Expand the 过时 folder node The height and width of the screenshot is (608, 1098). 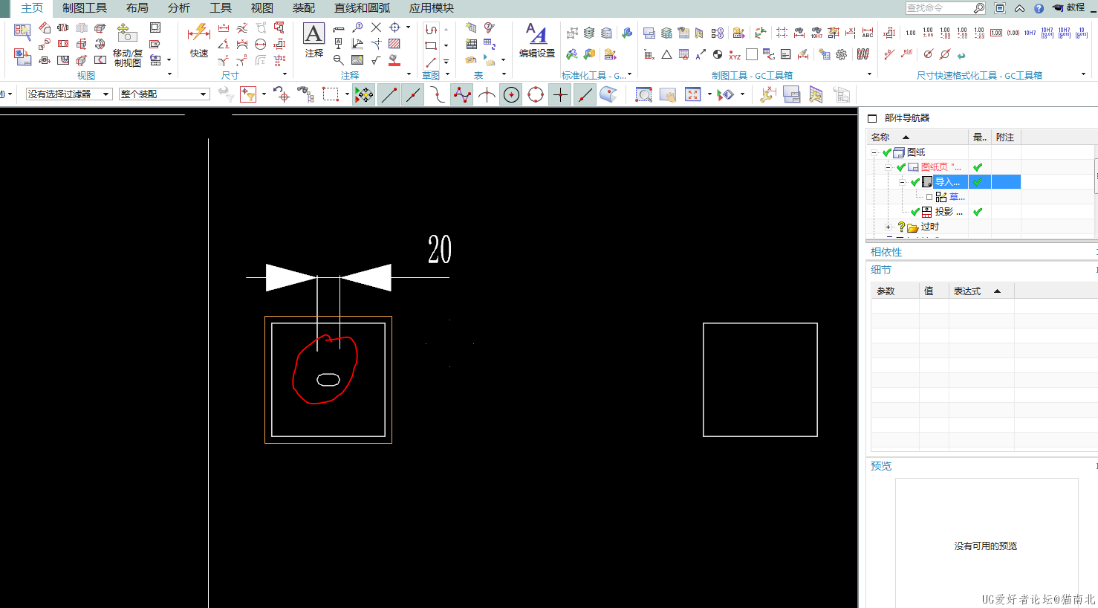pos(888,227)
